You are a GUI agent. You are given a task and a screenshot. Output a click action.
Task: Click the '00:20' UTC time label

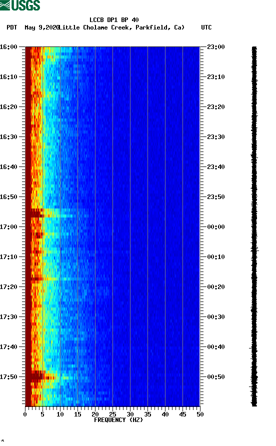216,287
